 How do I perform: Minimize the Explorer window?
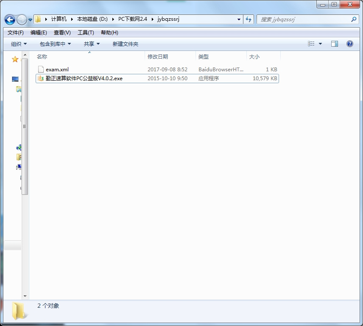pyautogui.click(x=323, y=4)
